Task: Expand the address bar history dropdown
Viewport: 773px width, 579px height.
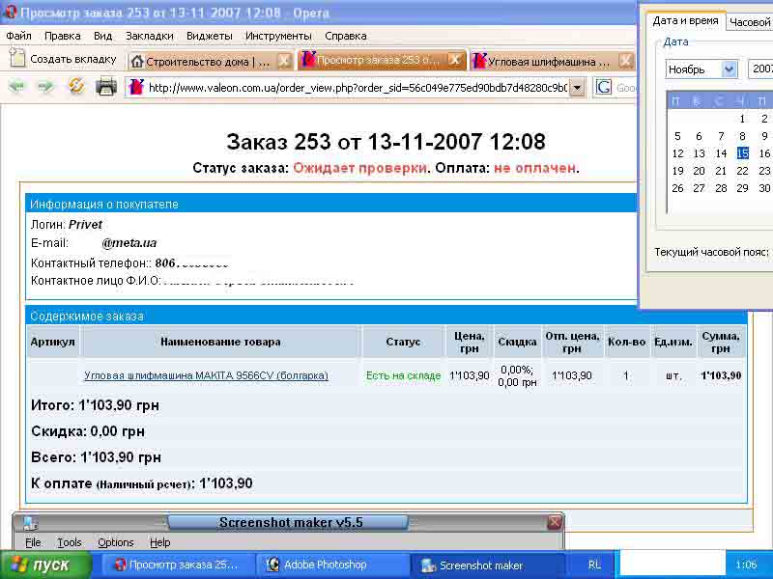Action: [577, 88]
